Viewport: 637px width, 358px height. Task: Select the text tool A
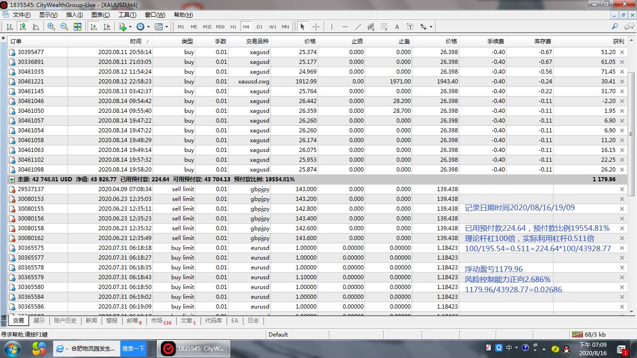tap(397, 27)
